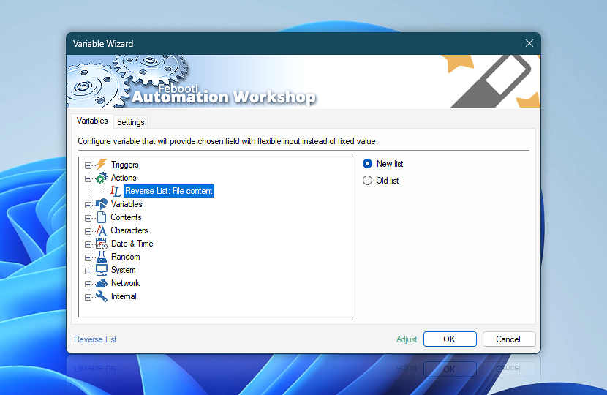607x395 pixels.
Task: Click the lightning bolt Triggers icon
Action: point(102,165)
